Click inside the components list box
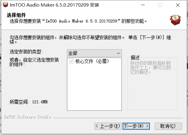This screenshot has height=135, width=188. 94,84
